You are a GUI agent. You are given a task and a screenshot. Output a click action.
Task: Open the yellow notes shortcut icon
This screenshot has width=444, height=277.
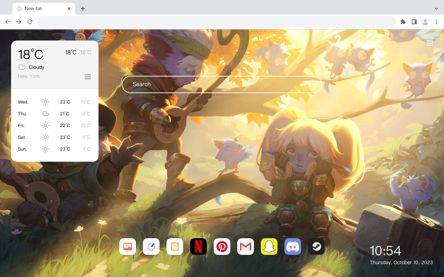point(175,247)
